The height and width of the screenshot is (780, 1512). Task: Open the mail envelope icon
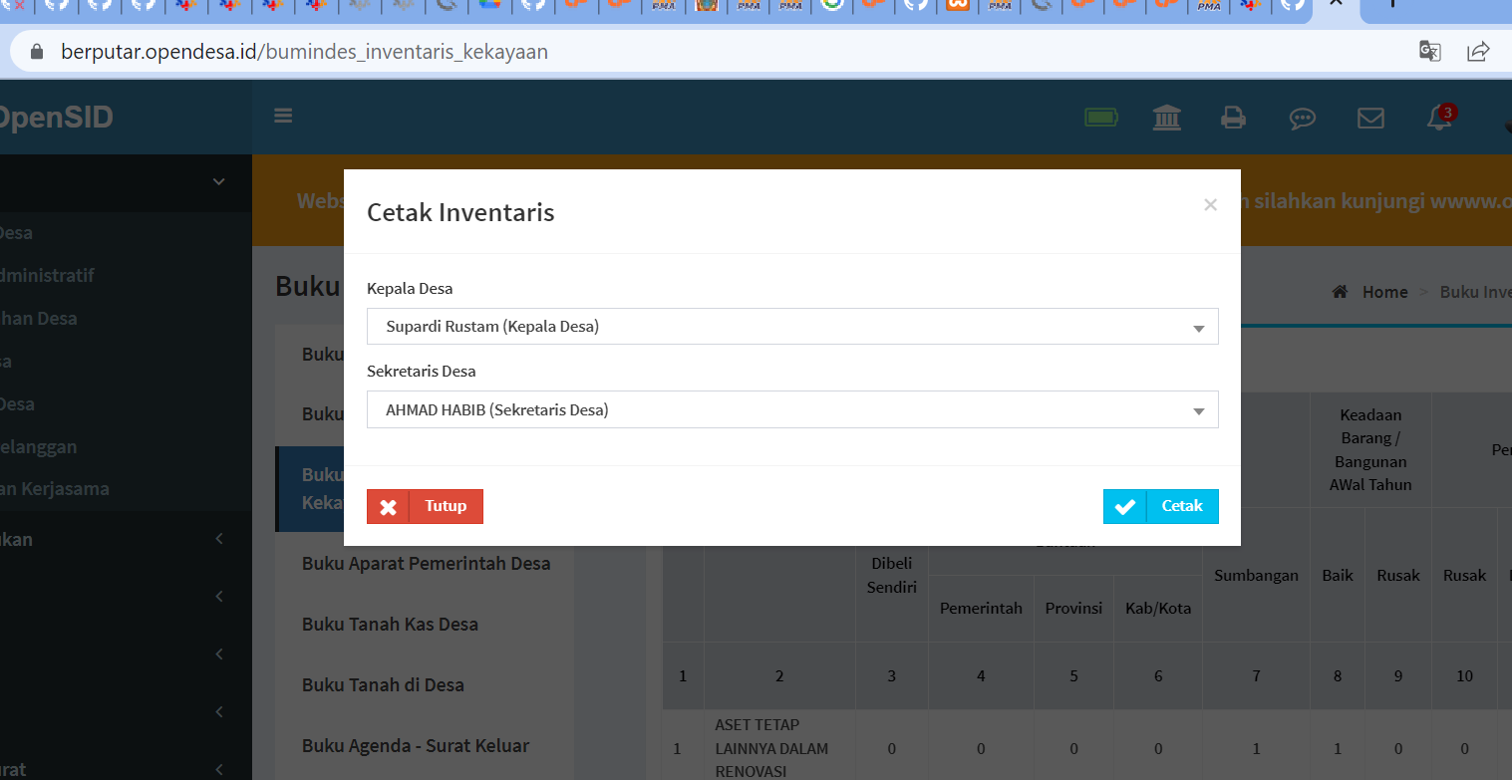pyautogui.click(x=1370, y=118)
